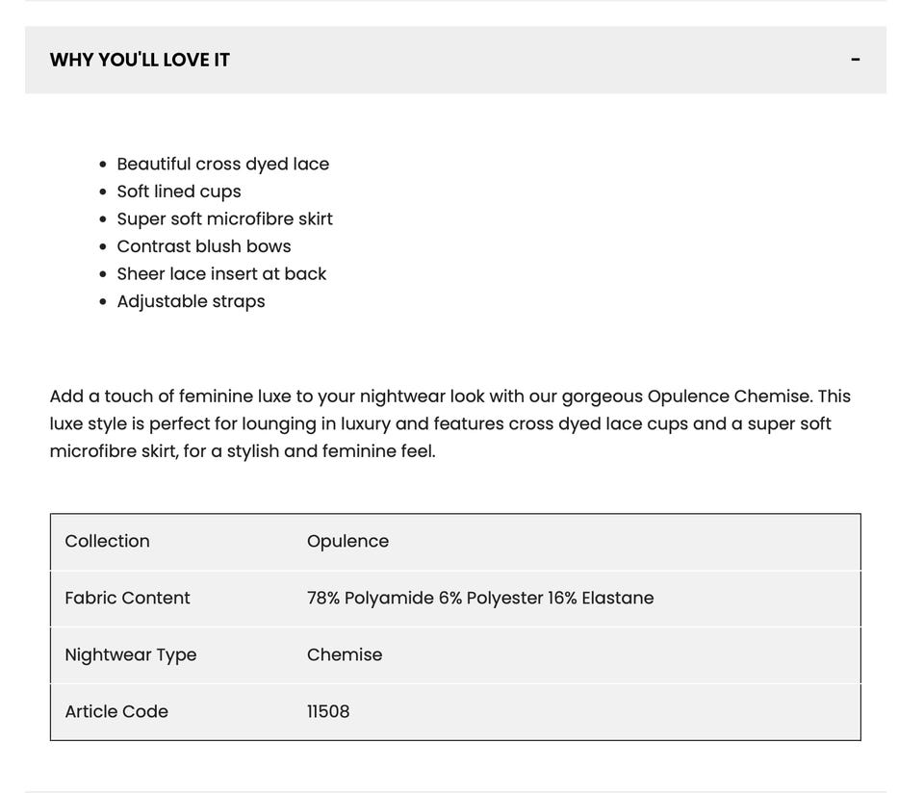The width and height of the screenshot is (924, 793).
Task: Click the 'microfibre skirt, for a stylish' line
Action: [x=243, y=450]
